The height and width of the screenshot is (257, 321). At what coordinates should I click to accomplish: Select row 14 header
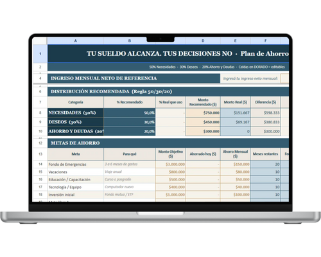coord(40,164)
